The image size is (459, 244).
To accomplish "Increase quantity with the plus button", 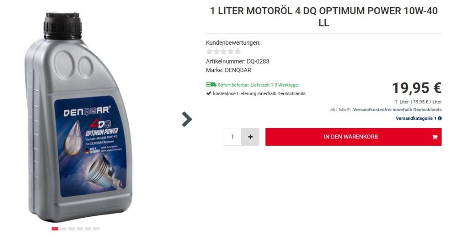I will click(250, 137).
